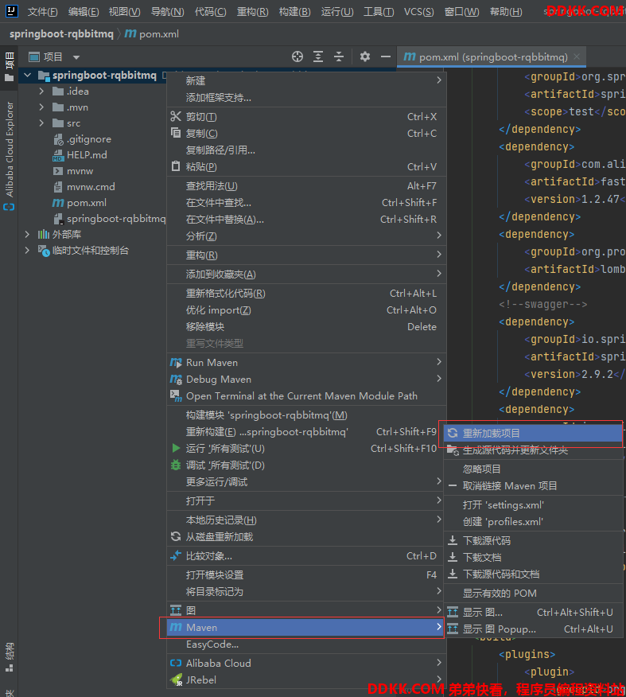Viewport: 626px width, 697px height.
Task: Click the Alibaba Cloud menu icon
Action: pos(176,663)
